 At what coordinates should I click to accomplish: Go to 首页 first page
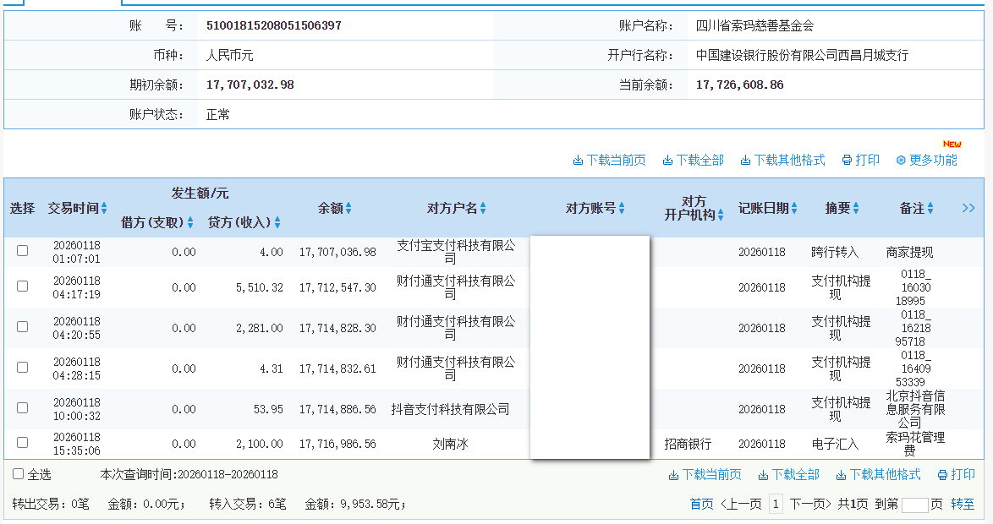click(x=701, y=505)
